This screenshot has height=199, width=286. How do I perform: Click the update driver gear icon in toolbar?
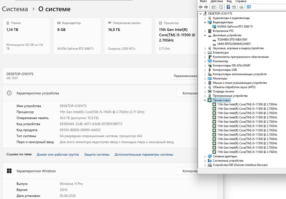tap(241, 7)
